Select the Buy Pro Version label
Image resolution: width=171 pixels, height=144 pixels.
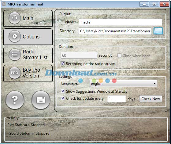31,73
